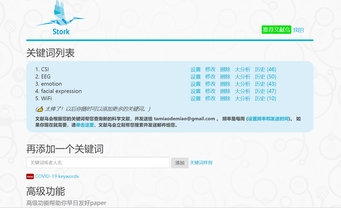This screenshot has height=208, width=341.
Task: Click the 添加 button
Action: [180, 163]
